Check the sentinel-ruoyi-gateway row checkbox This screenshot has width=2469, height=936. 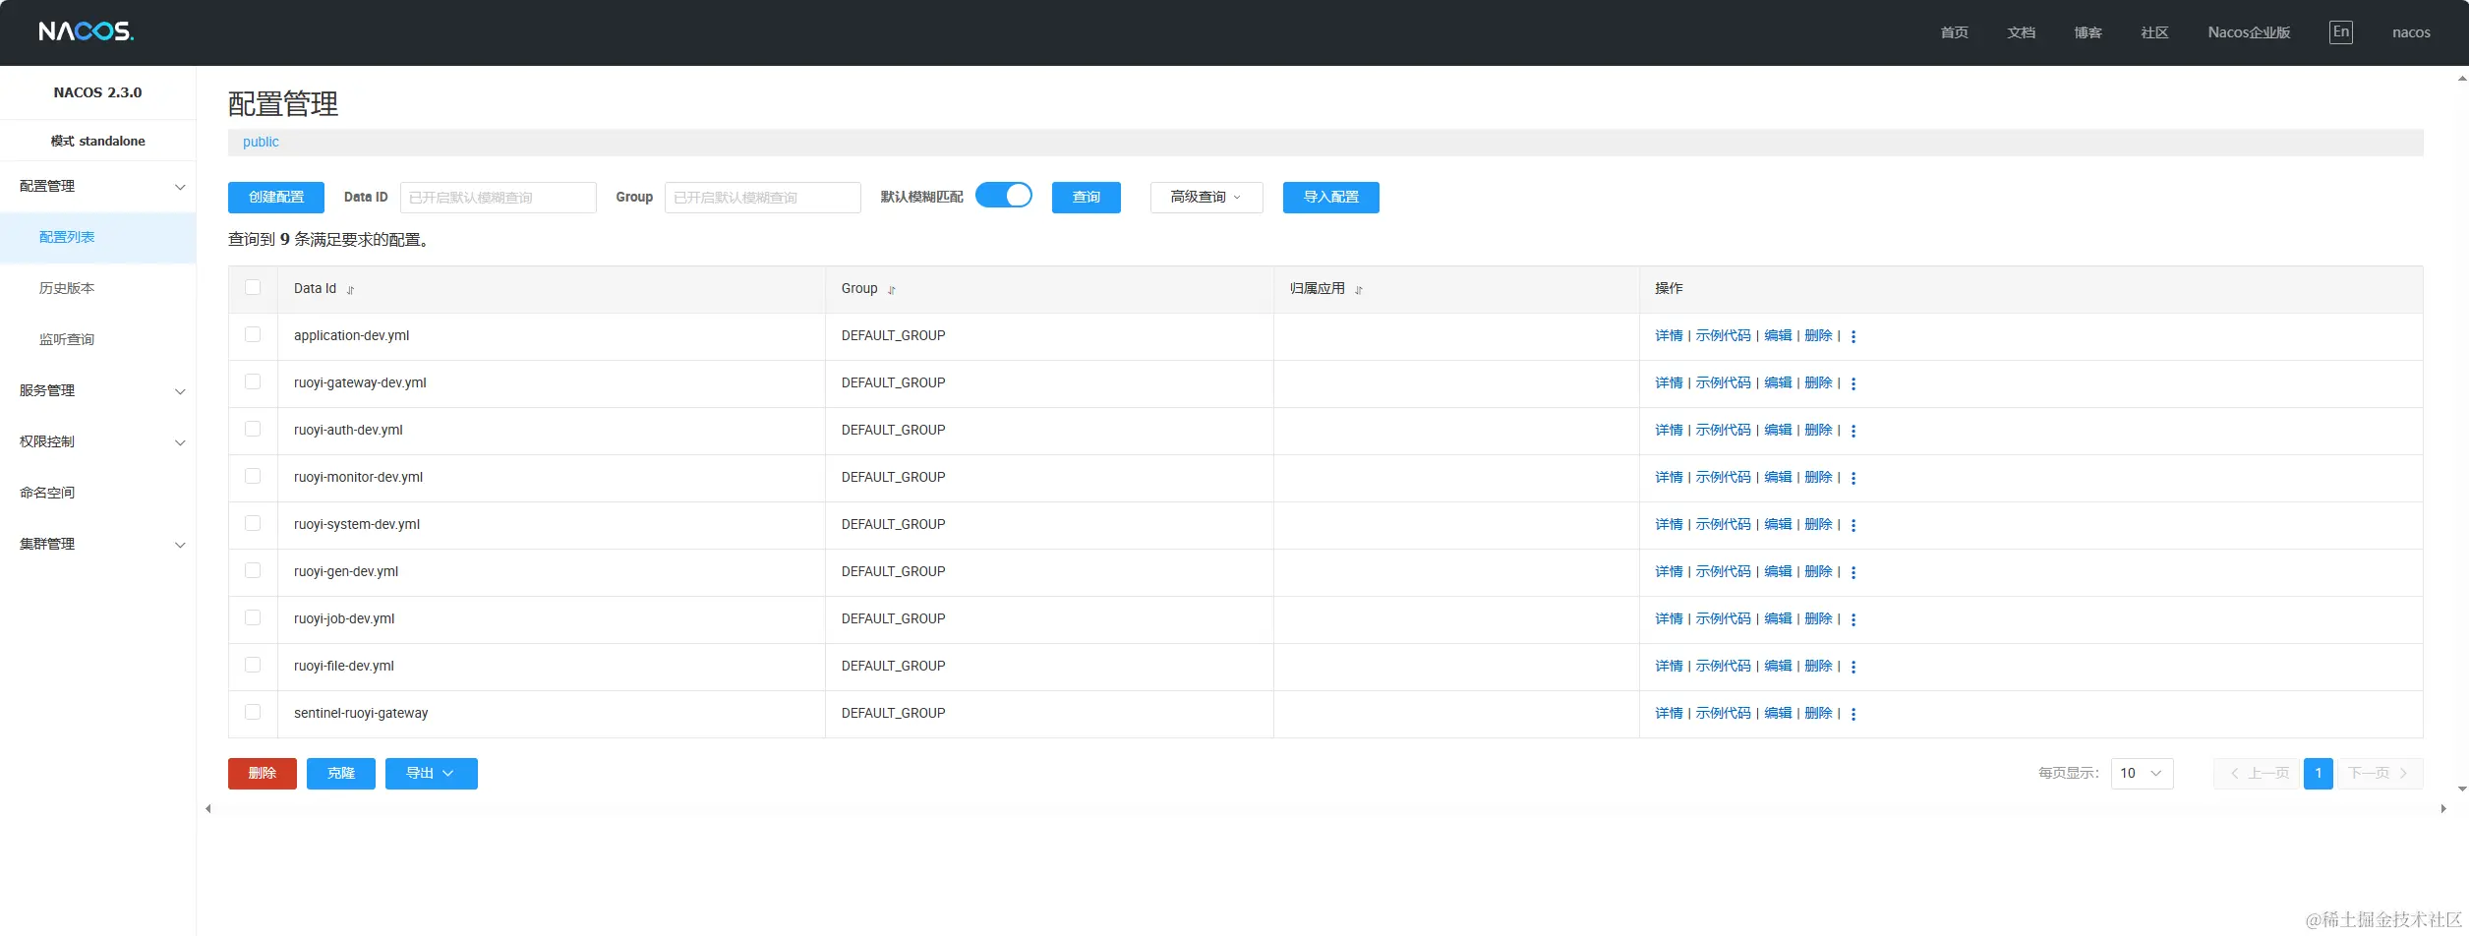pos(253,712)
